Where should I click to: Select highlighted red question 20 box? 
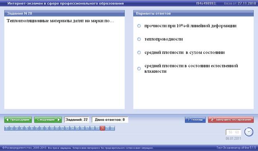102,128
